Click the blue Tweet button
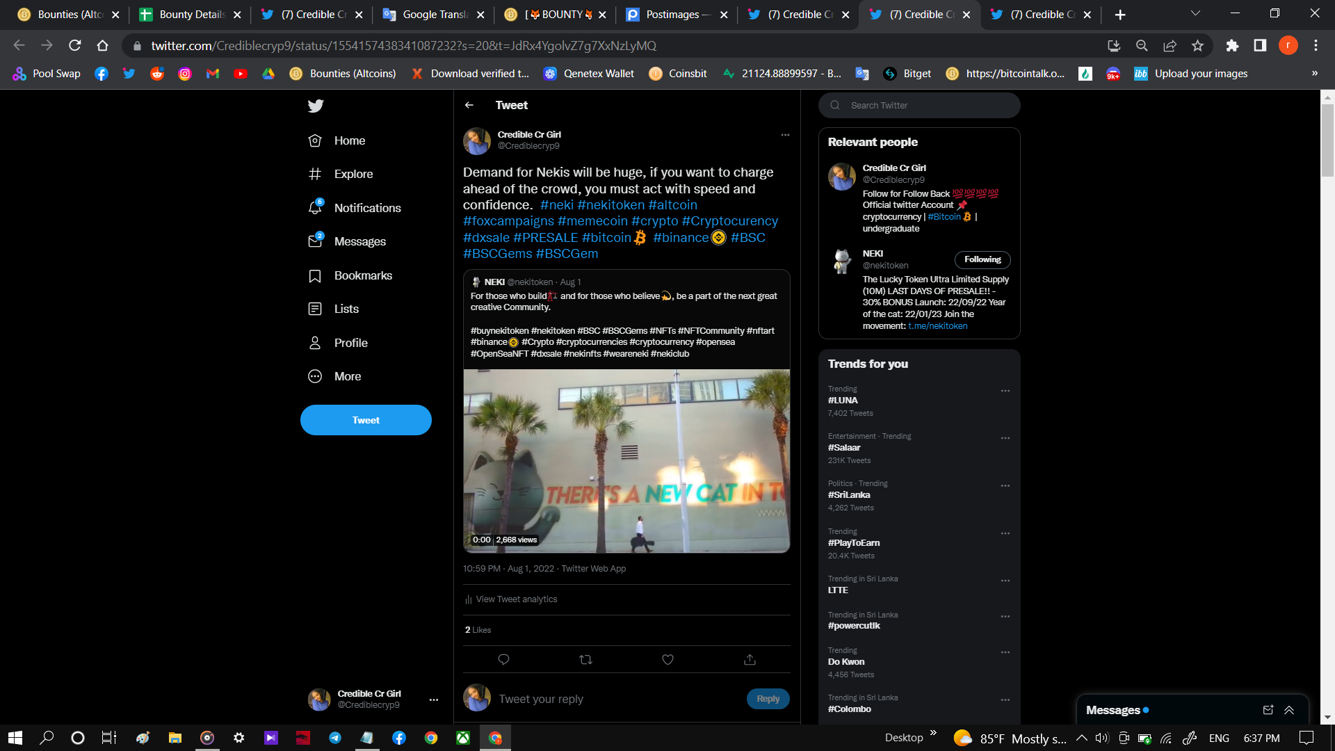1335x751 pixels. coord(366,420)
